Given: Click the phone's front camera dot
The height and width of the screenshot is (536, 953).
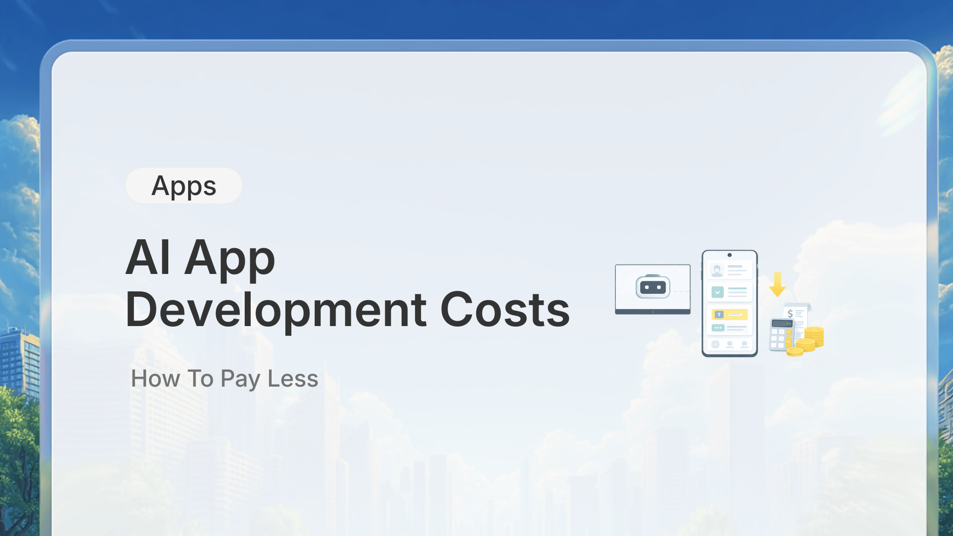Looking at the screenshot, I should coord(730,255).
